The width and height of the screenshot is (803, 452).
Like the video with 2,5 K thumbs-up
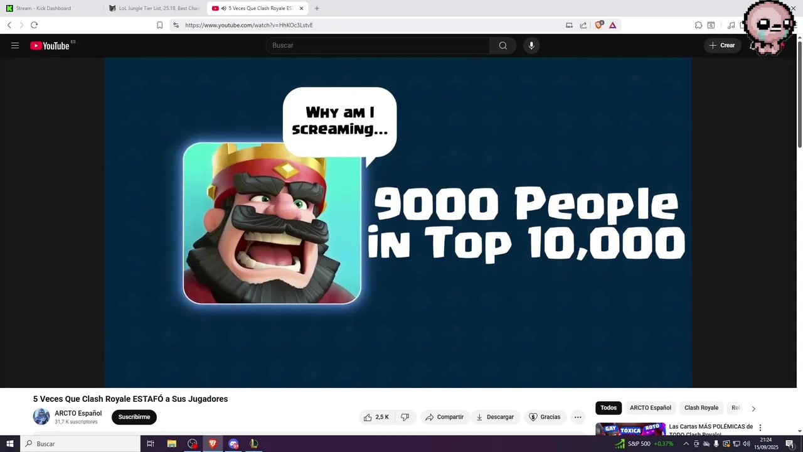(x=376, y=417)
